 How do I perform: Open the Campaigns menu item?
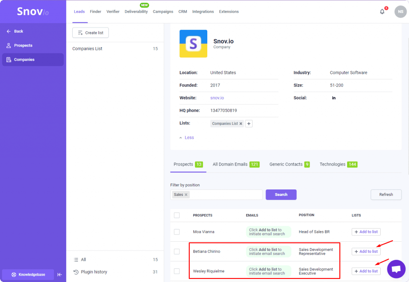(x=163, y=12)
